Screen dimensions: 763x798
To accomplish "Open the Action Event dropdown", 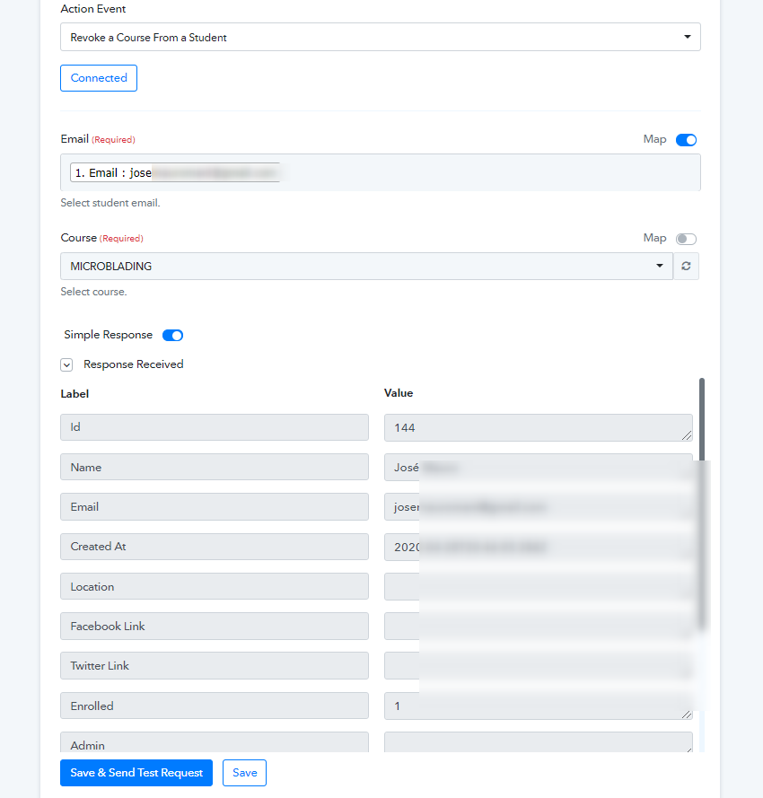I will tap(381, 37).
